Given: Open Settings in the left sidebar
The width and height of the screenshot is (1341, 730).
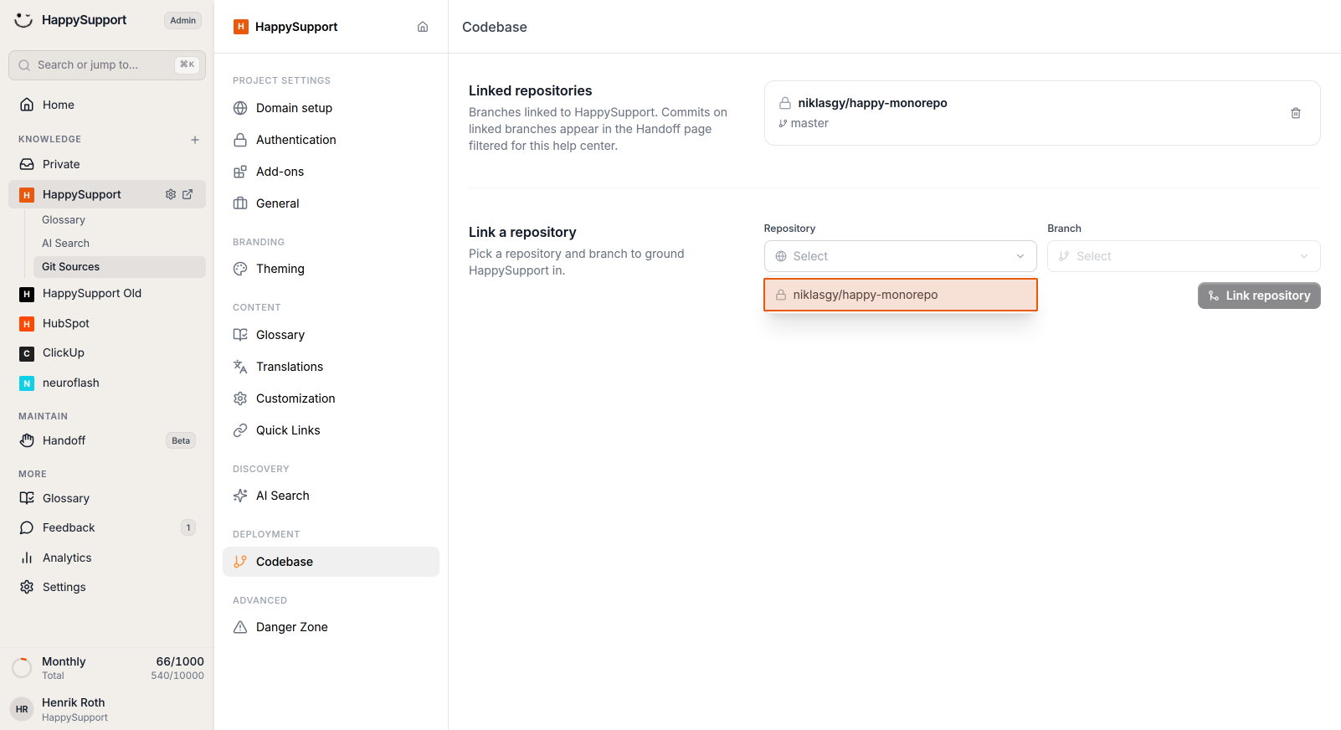Looking at the screenshot, I should [107, 587].
